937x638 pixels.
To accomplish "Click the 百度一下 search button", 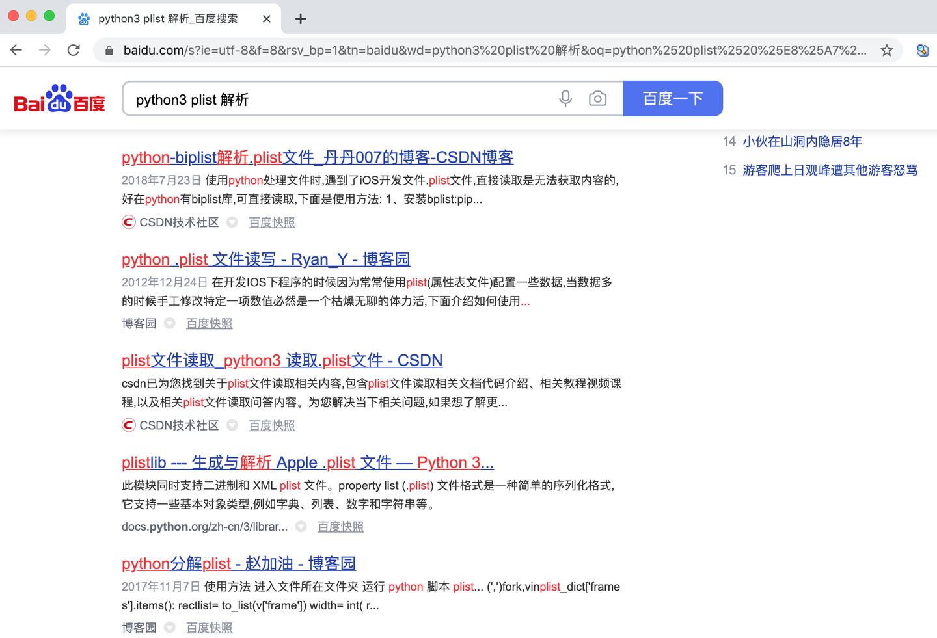I will [x=673, y=98].
